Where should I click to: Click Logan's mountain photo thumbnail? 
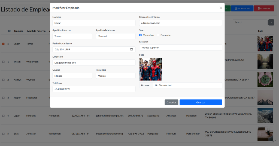(265, 115)
